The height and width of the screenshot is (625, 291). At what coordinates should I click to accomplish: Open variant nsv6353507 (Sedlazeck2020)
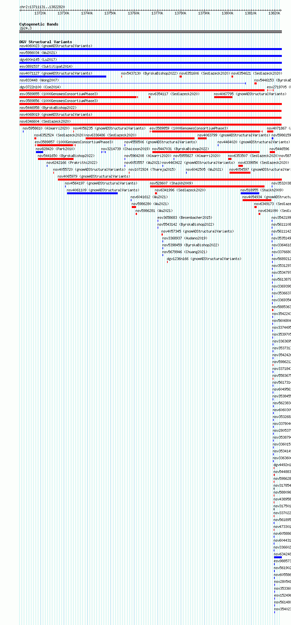point(253,156)
